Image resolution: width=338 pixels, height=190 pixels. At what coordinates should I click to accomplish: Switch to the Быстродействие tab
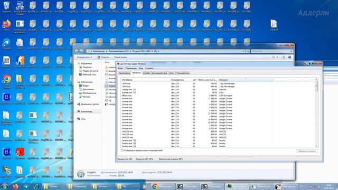tap(159, 73)
